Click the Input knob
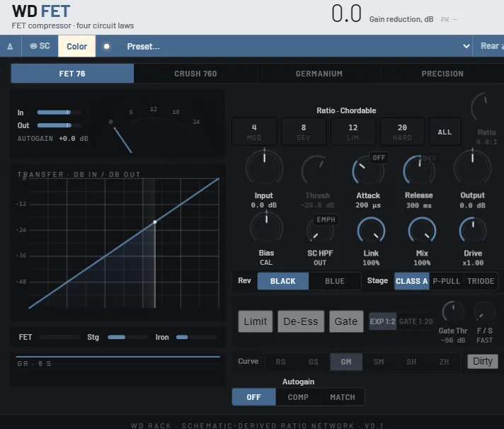Viewport: 504px width, 429px height. 264,168
